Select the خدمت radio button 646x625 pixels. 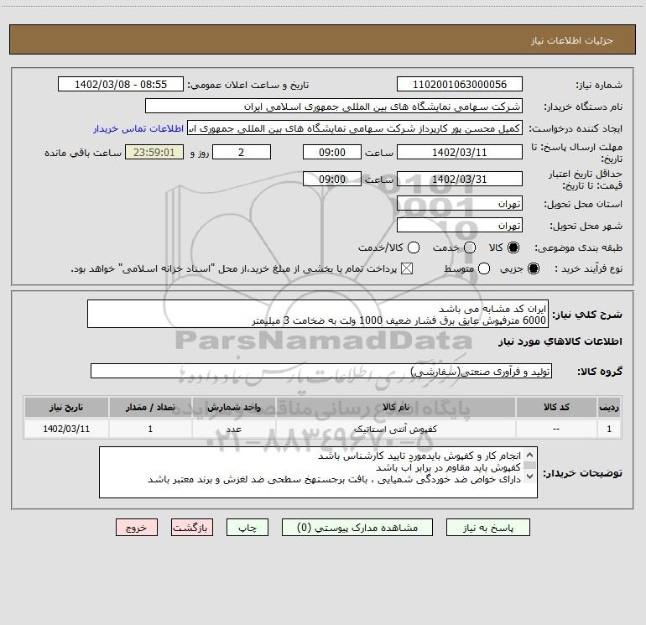pyautogui.click(x=470, y=247)
